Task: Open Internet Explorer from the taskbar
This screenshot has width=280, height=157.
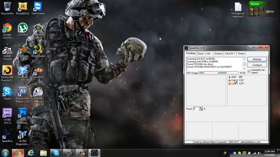Action: pyautogui.click(x=31, y=153)
